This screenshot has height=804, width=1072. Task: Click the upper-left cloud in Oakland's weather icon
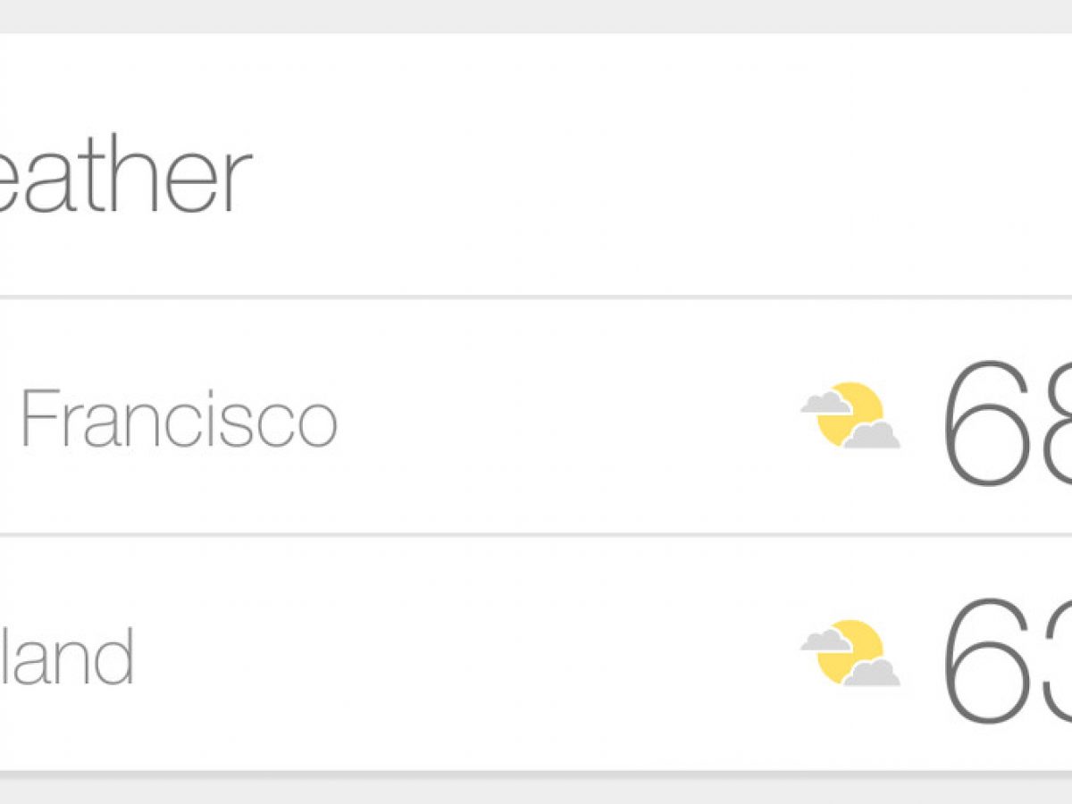click(825, 640)
